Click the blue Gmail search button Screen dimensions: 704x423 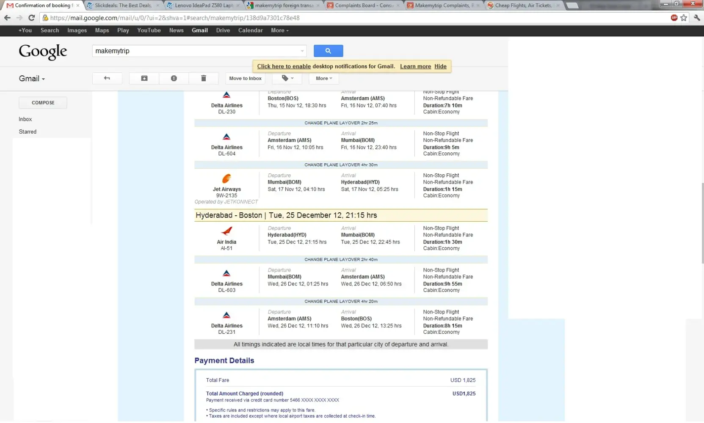328,51
